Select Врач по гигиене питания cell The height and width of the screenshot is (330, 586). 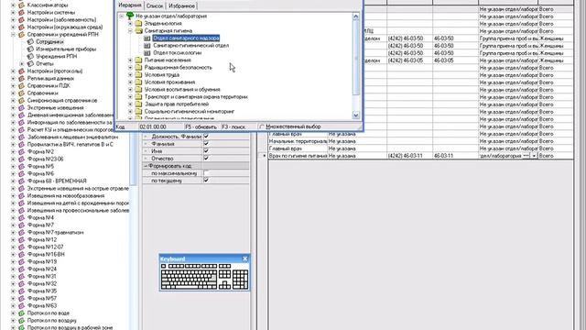[x=298, y=156]
